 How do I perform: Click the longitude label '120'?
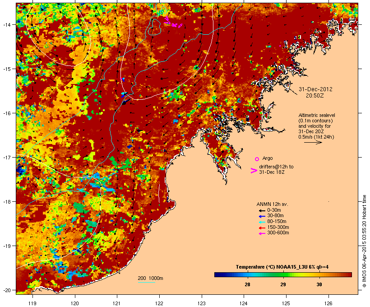coord(75,303)
